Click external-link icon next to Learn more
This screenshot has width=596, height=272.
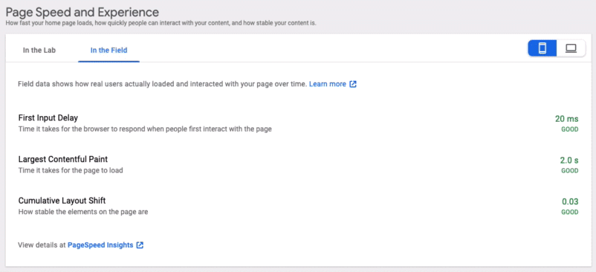[353, 84]
